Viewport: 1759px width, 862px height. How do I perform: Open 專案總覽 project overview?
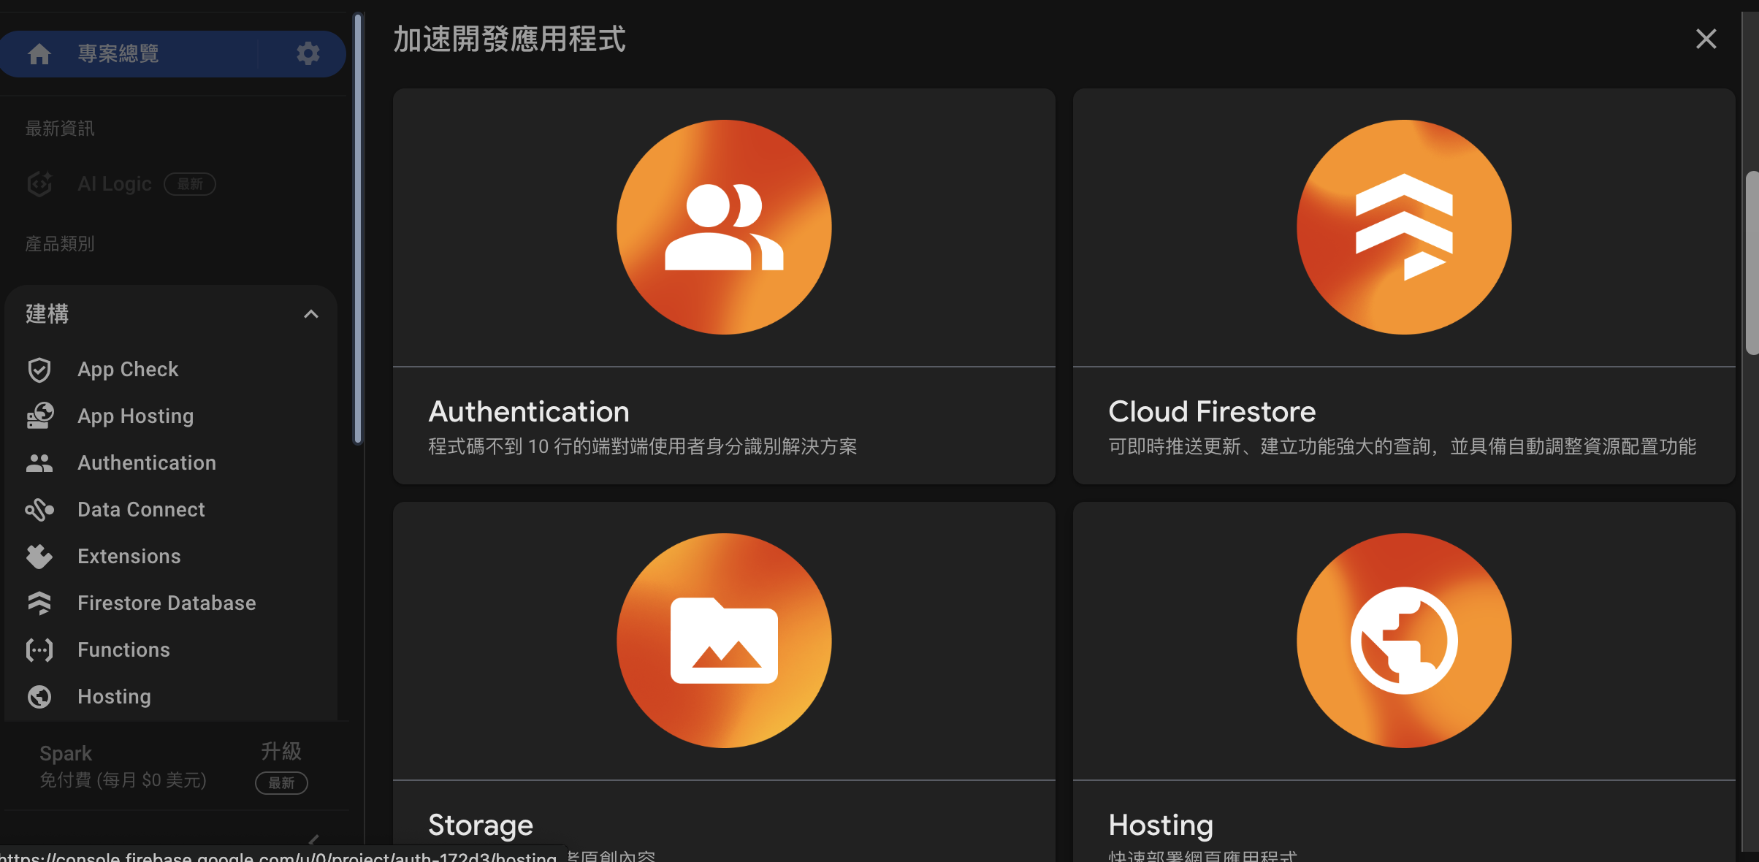pos(118,53)
